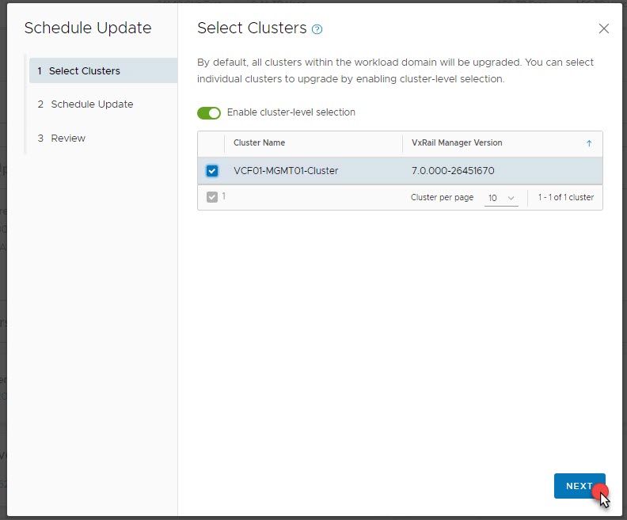Click the sort arrow in the version column

tap(588, 143)
